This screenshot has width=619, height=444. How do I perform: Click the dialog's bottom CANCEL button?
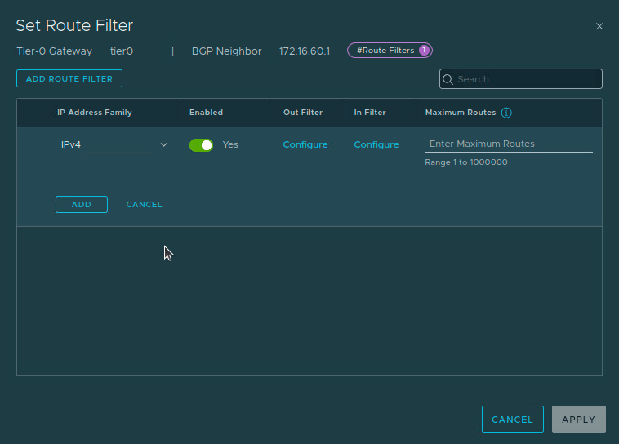click(512, 419)
